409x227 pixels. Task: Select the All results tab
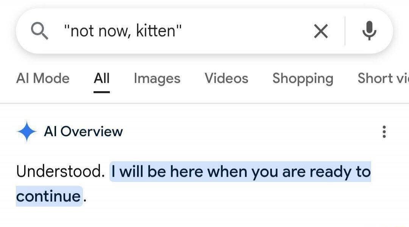(101, 78)
